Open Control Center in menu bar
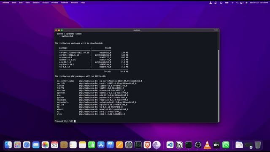The width and height of the screenshot is (270, 152). click(x=242, y=3)
